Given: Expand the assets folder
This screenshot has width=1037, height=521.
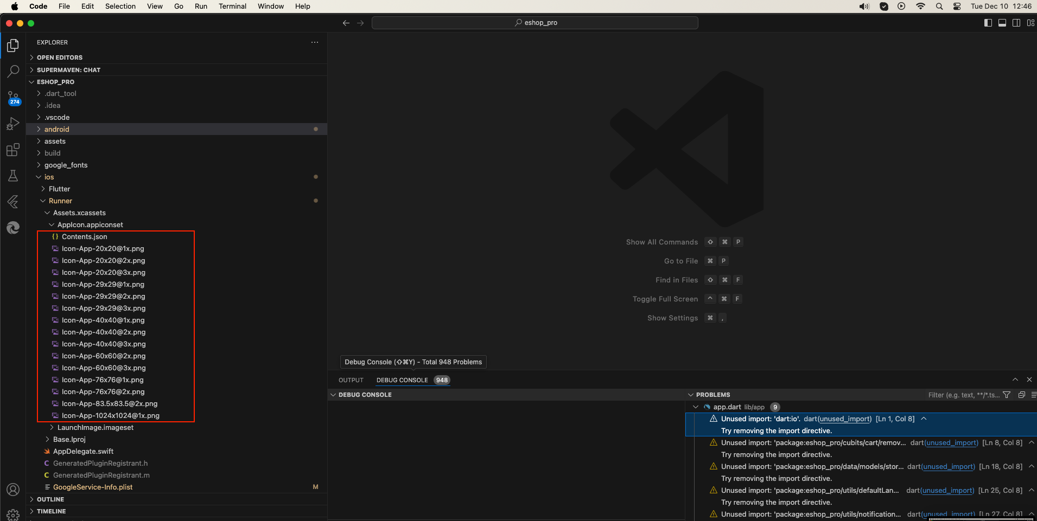Looking at the screenshot, I should click(176, 141).
